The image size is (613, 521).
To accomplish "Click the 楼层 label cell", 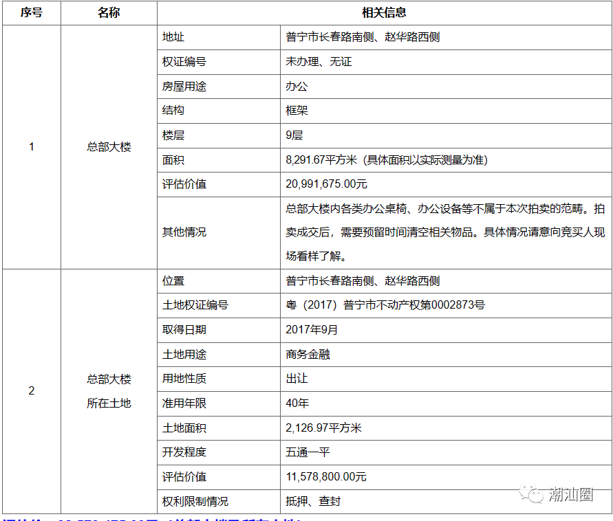I will (x=219, y=135).
